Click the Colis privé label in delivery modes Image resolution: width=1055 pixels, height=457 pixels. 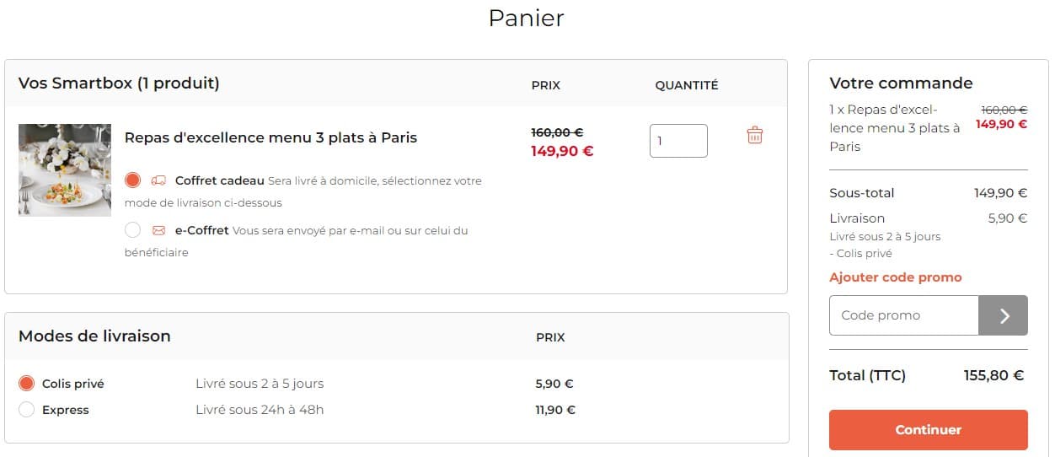click(73, 384)
